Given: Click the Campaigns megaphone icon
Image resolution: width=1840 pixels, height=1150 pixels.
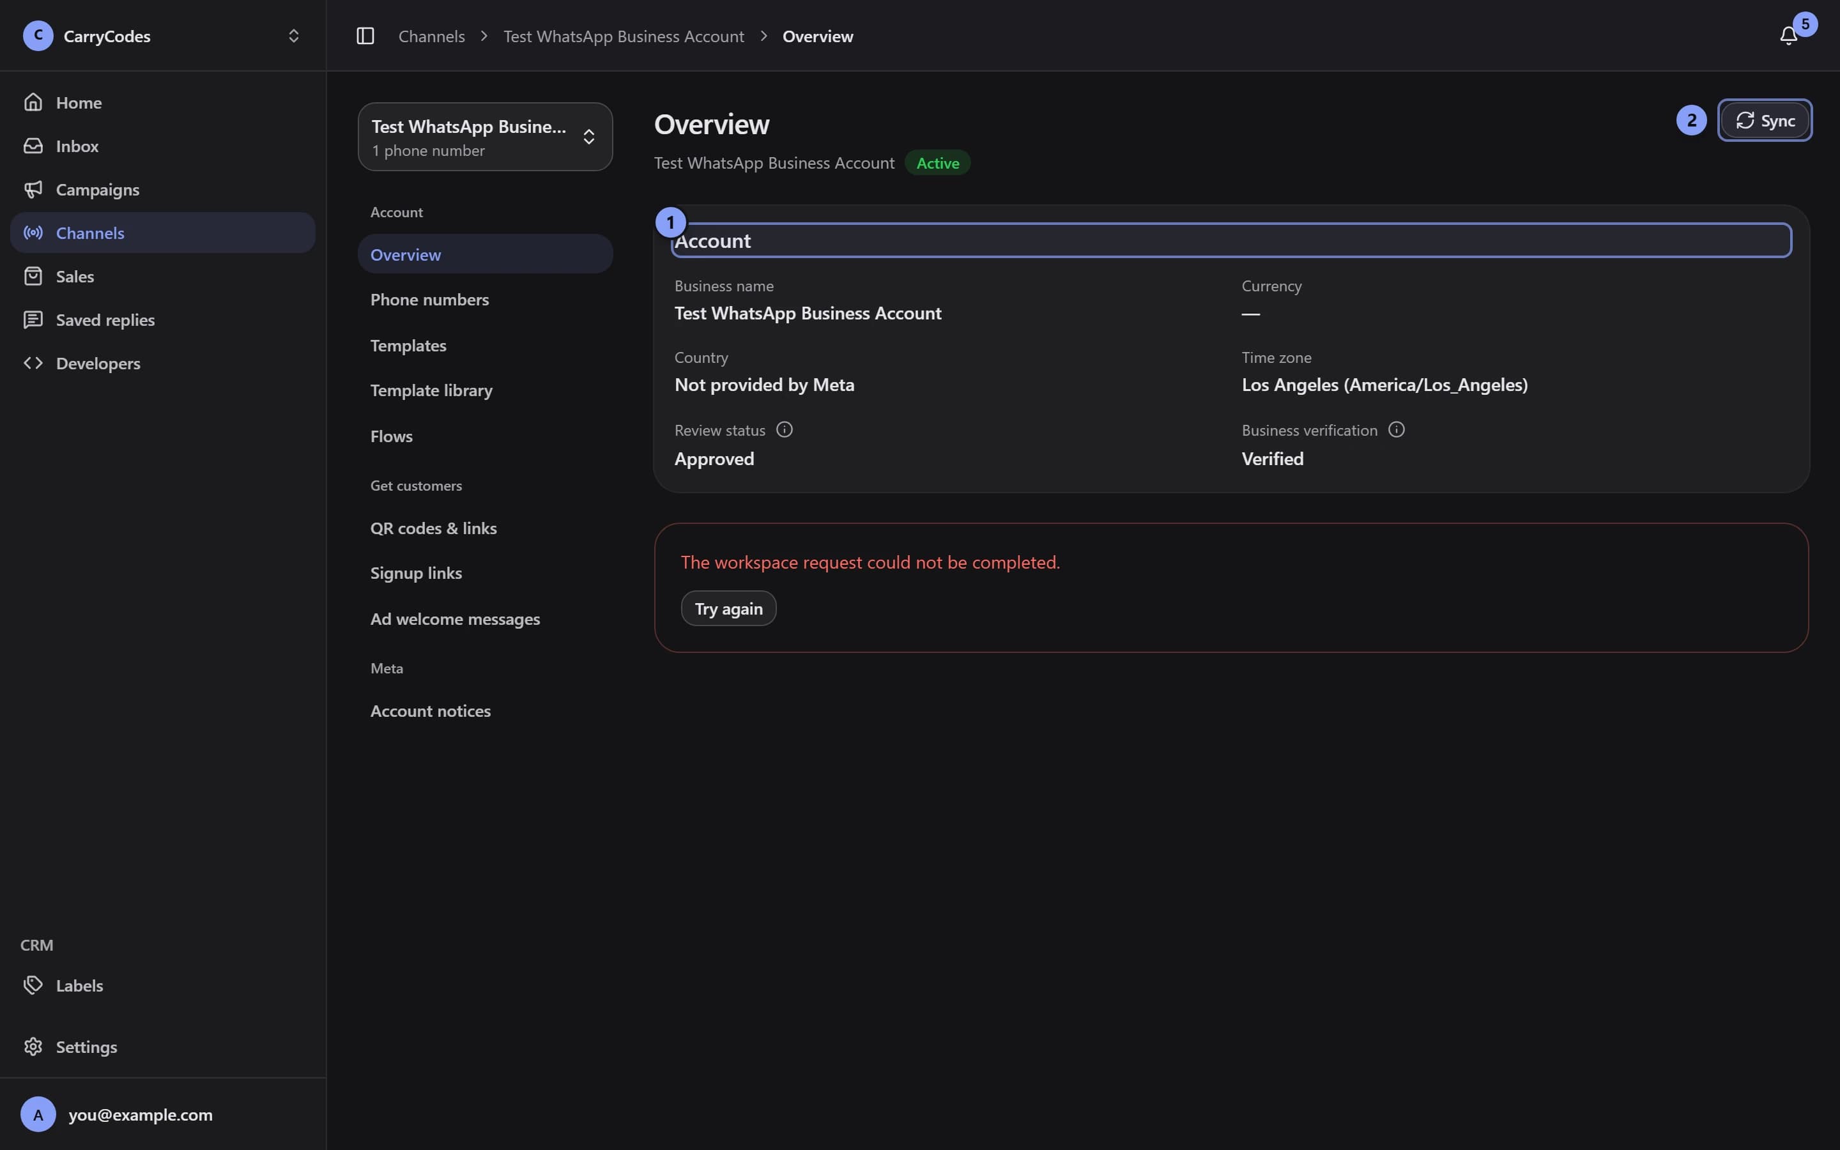Looking at the screenshot, I should [33, 188].
